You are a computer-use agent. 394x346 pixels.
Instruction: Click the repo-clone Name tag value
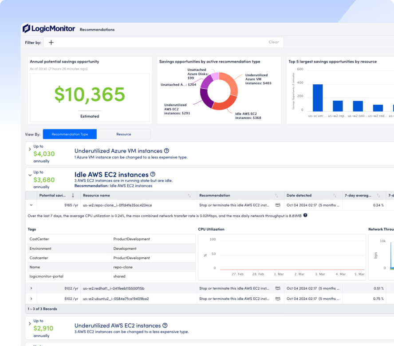point(123,267)
